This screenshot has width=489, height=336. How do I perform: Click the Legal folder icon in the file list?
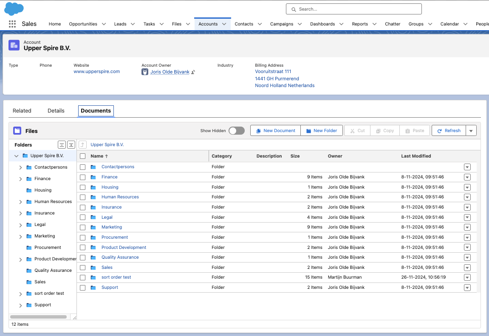tap(93, 217)
